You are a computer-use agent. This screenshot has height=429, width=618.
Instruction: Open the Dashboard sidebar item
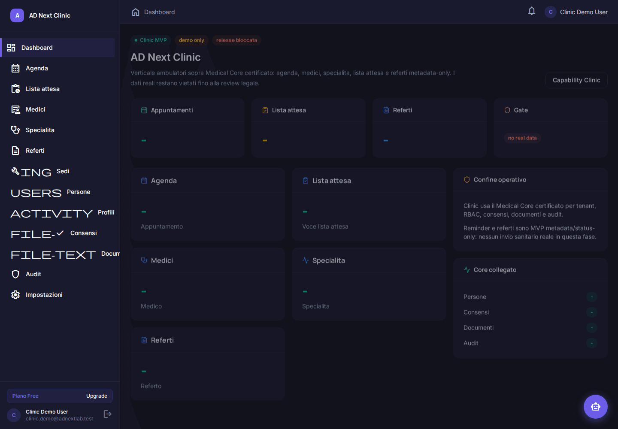click(58, 48)
